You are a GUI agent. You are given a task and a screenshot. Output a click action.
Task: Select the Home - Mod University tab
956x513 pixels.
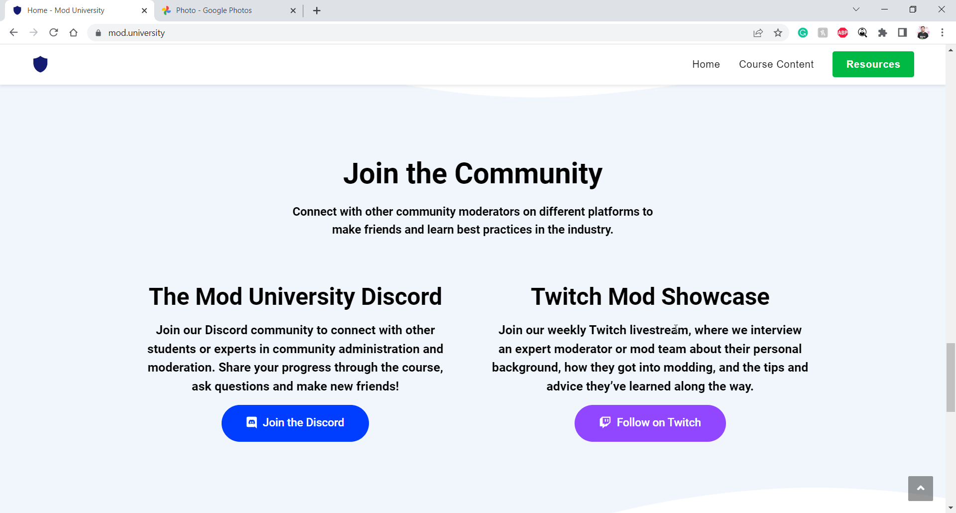(80, 10)
